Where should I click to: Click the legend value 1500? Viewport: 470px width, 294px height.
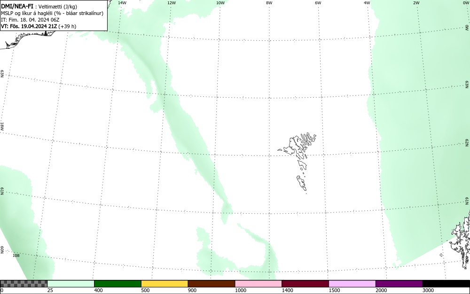coord(334,290)
